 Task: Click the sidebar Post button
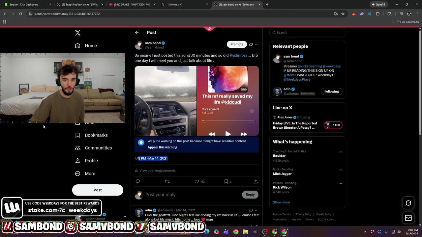(x=98, y=190)
